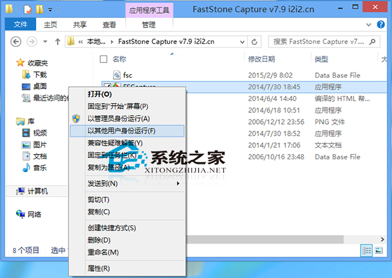Choose 重命名(M) in the context menu

pos(127,253)
